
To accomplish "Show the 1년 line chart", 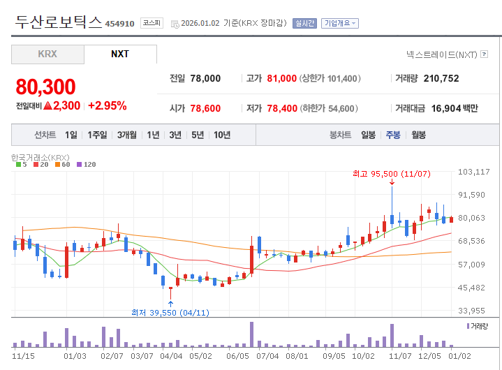I will 153,135.
